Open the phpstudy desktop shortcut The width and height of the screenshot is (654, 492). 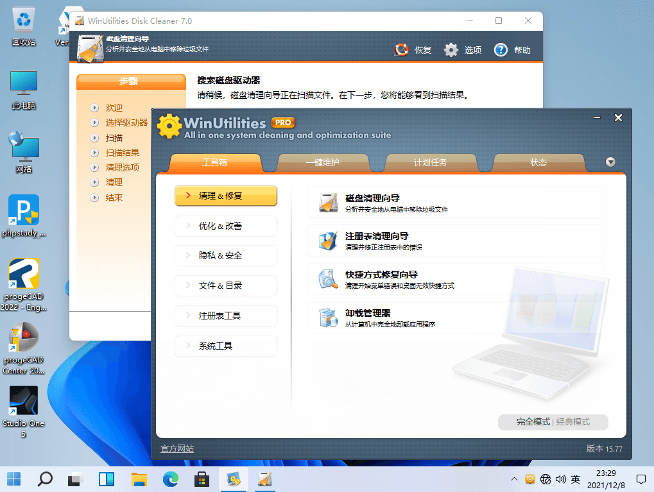pyautogui.click(x=24, y=216)
